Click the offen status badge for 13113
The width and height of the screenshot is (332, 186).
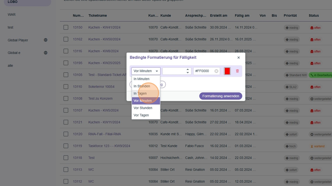(315, 170)
